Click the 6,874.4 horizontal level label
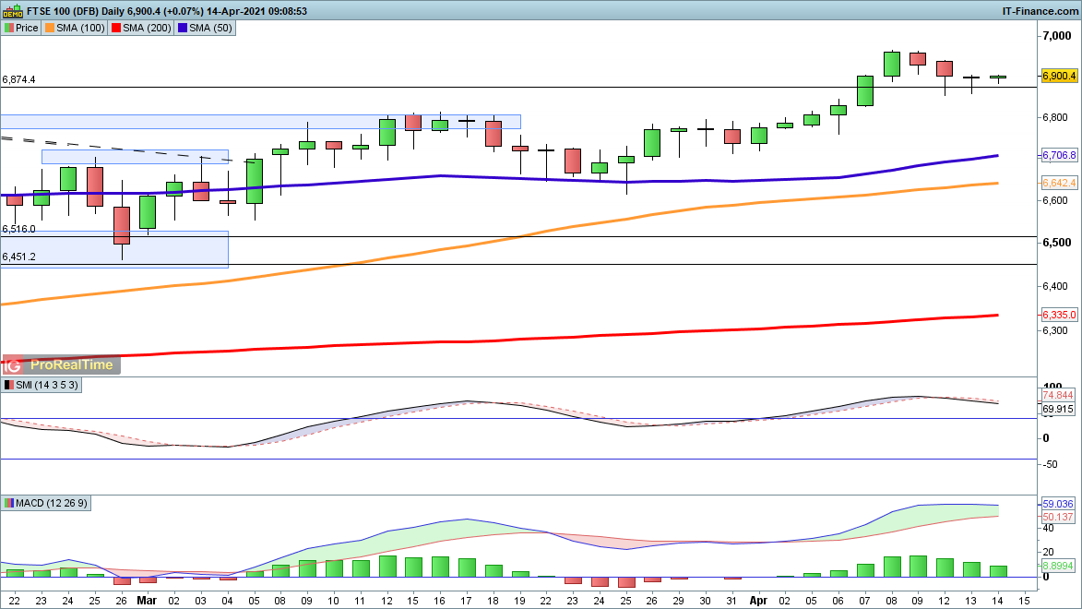 pos(19,80)
